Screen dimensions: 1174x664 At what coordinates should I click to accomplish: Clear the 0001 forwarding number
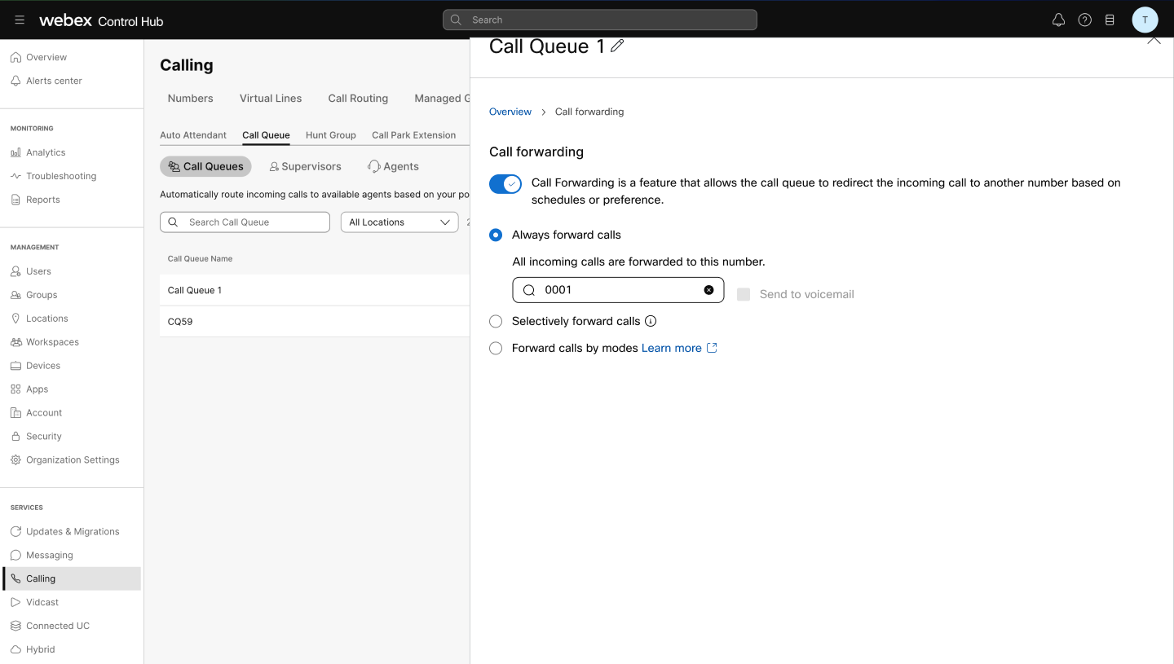(x=708, y=290)
